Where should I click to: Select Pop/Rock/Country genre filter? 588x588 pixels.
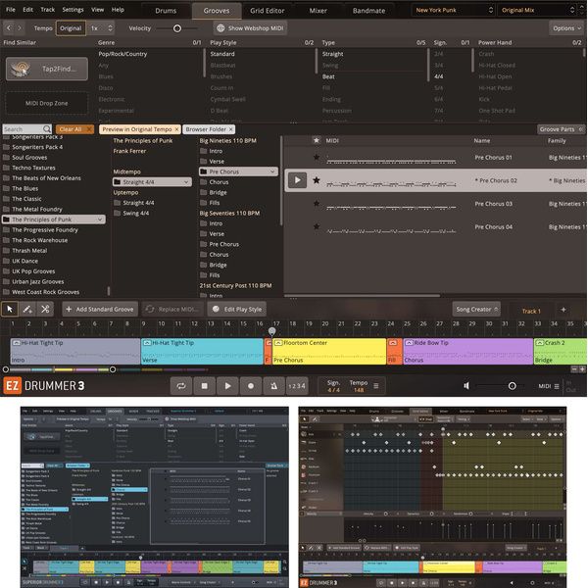coord(122,54)
